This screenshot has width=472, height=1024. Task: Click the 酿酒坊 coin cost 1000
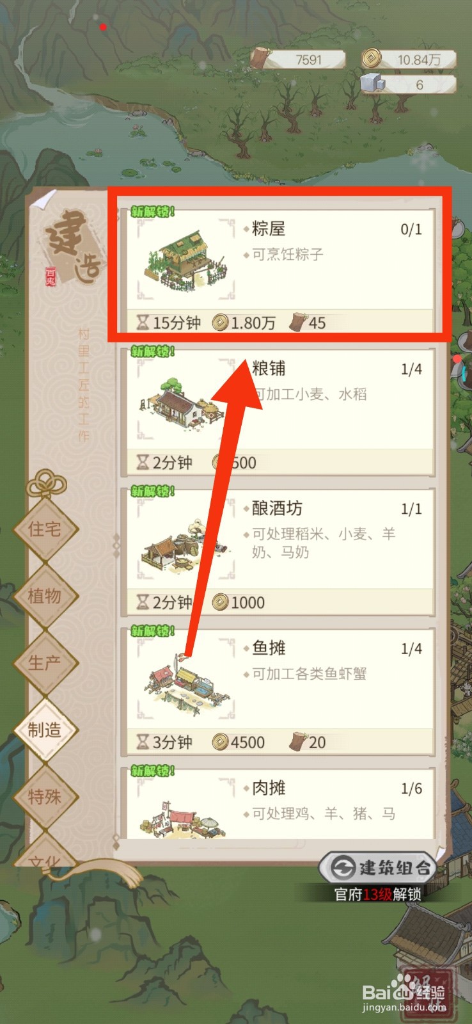coord(239,602)
